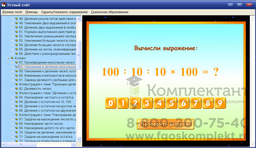The height and width of the screenshot is (148, 256).
Task: Click icon of Иллюстрация "Деление с оста"
Action: tap(17, 93)
